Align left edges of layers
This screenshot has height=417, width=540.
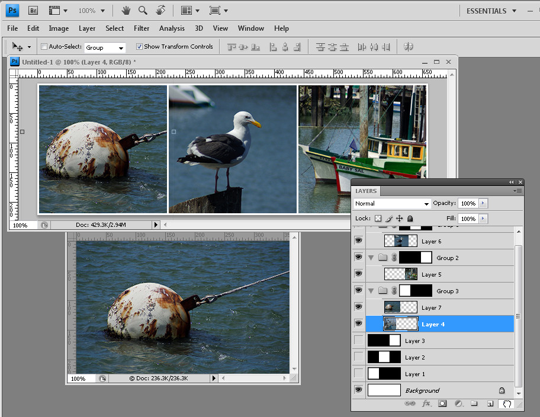(x=273, y=47)
